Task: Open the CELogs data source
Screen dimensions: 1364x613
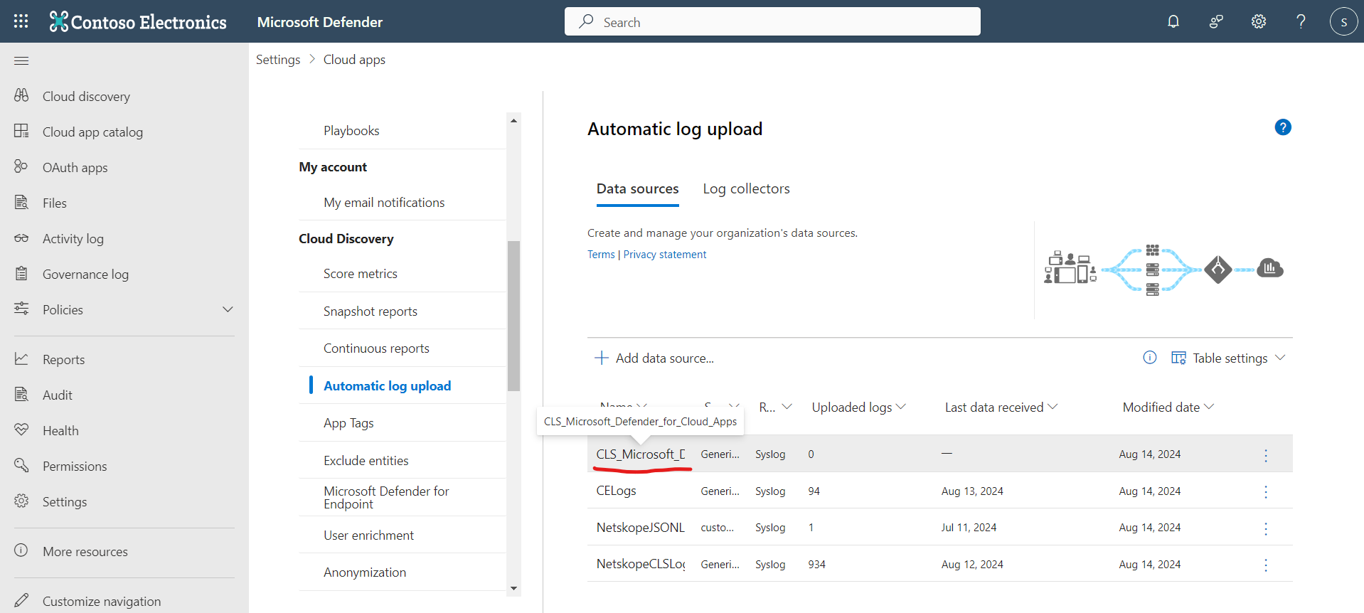Action: point(616,491)
